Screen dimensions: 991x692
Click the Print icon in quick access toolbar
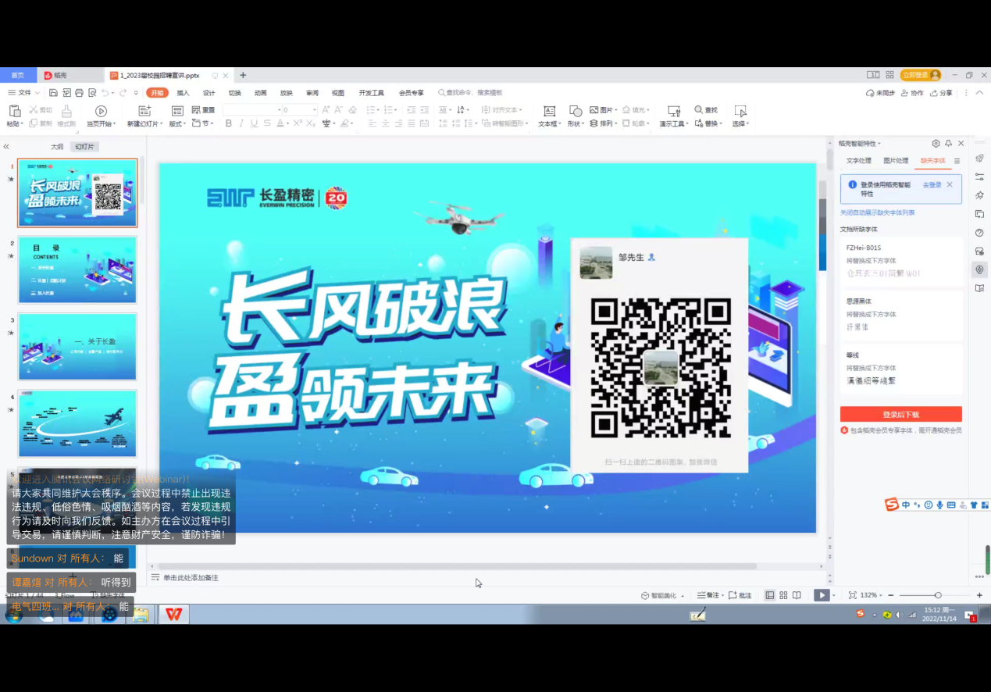[x=79, y=93]
